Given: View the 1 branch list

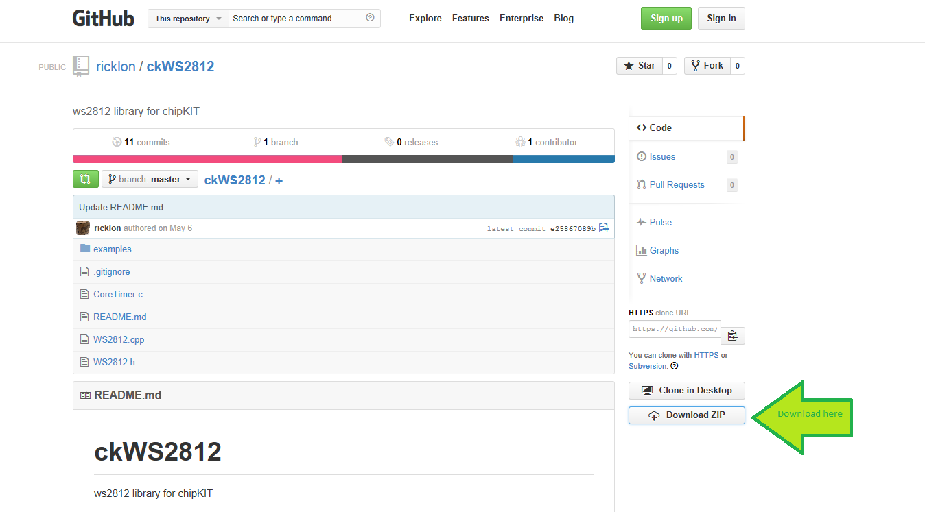Looking at the screenshot, I should click(x=276, y=143).
